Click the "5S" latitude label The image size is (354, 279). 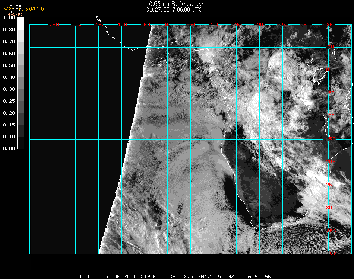[x=331, y=93]
